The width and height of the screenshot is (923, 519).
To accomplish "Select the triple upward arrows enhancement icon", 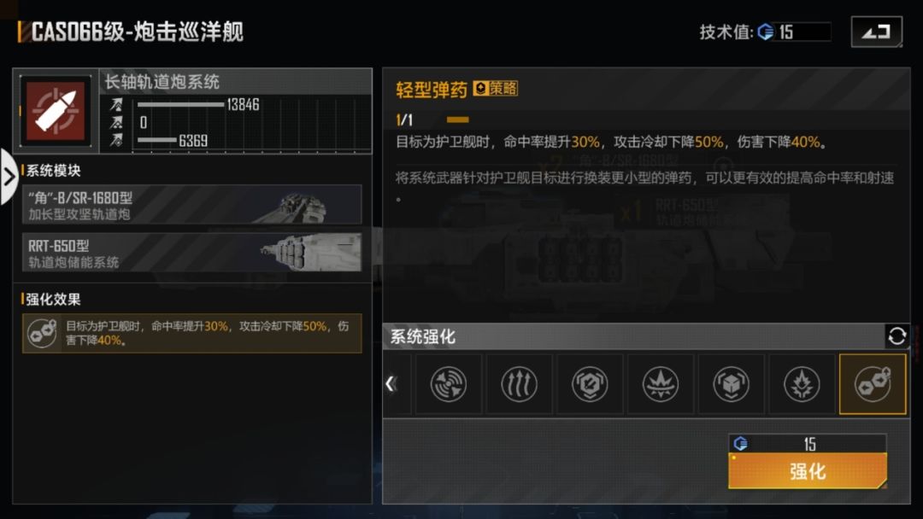I will pos(520,384).
